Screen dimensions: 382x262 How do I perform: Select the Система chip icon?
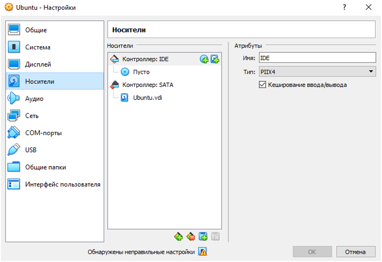pos(14,47)
